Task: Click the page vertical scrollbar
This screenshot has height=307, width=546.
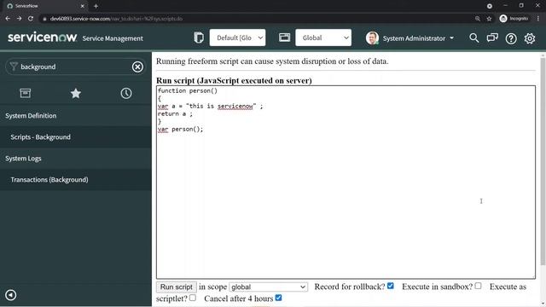Action: coord(543,162)
